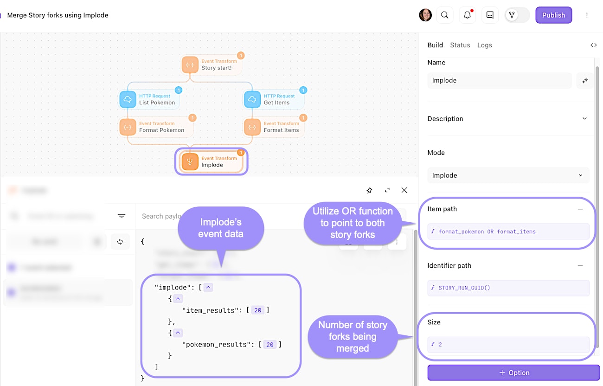Click the event count badge on Story start!
This screenshot has width=603, height=386.
coord(241,55)
